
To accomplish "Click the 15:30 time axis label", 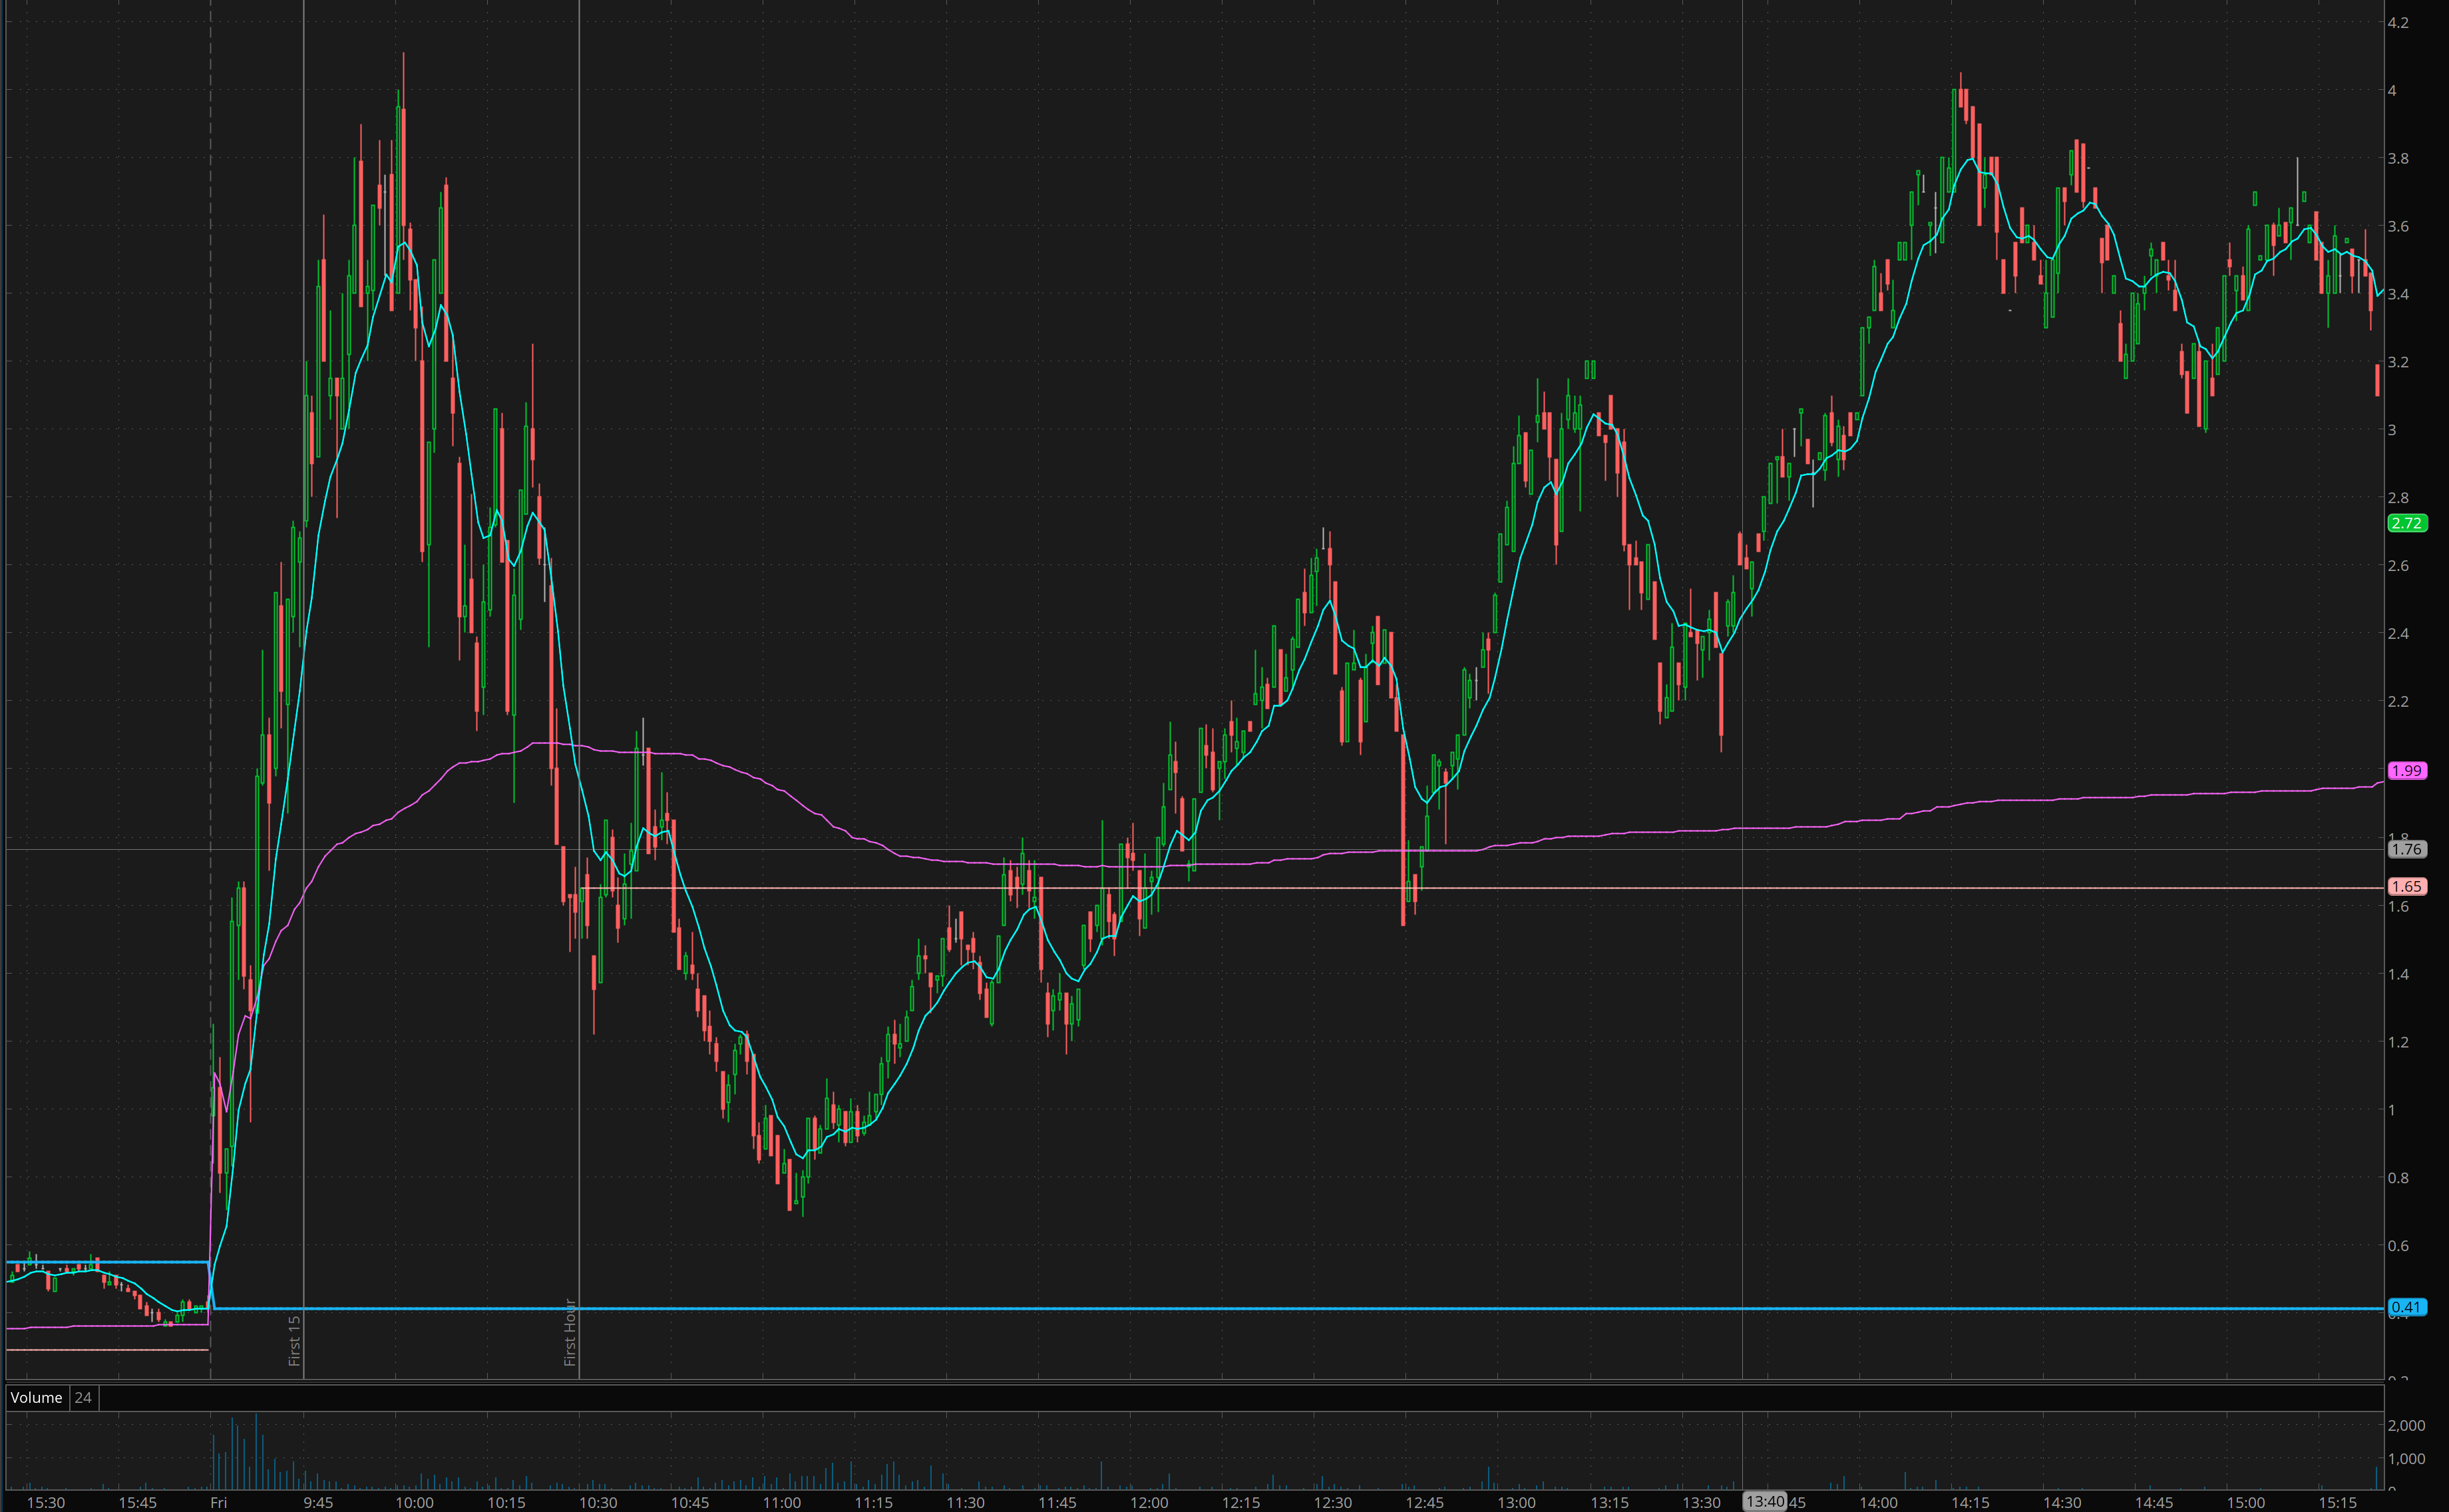I will 46,1502.
